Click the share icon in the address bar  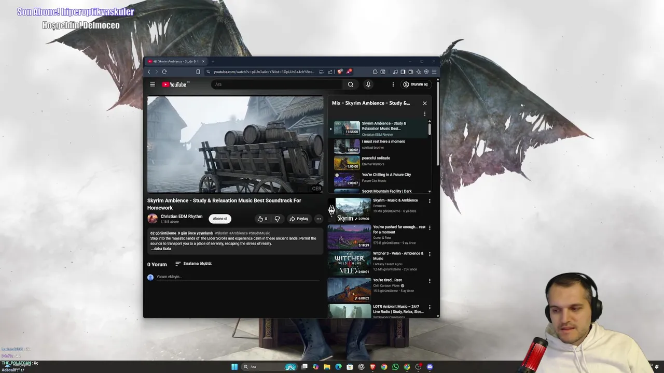330,72
